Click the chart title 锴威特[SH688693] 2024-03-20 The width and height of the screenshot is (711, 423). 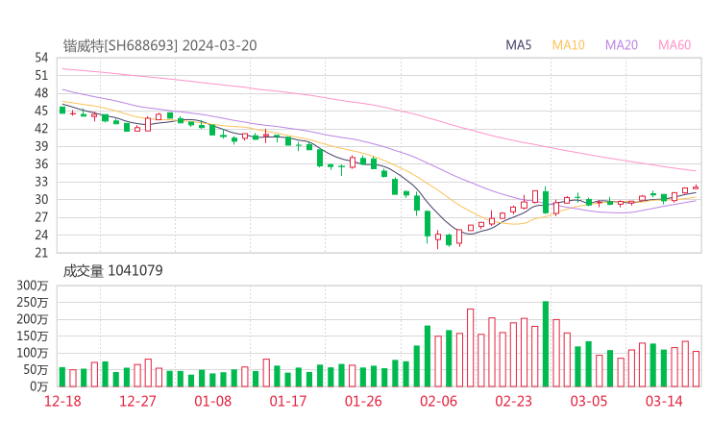coord(159,45)
